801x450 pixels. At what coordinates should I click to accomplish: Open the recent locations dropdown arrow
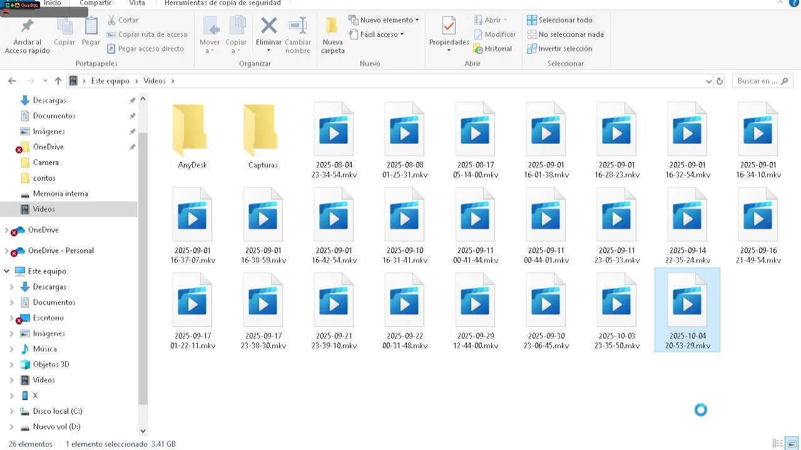(45, 81)
